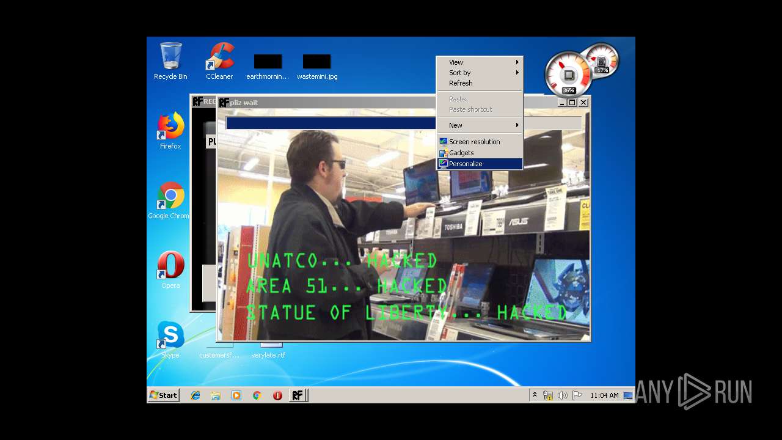Select the verylate.rtf desktop file
Image resolution: width=782 pixels, height=440 pixels.
pos(268,350)
